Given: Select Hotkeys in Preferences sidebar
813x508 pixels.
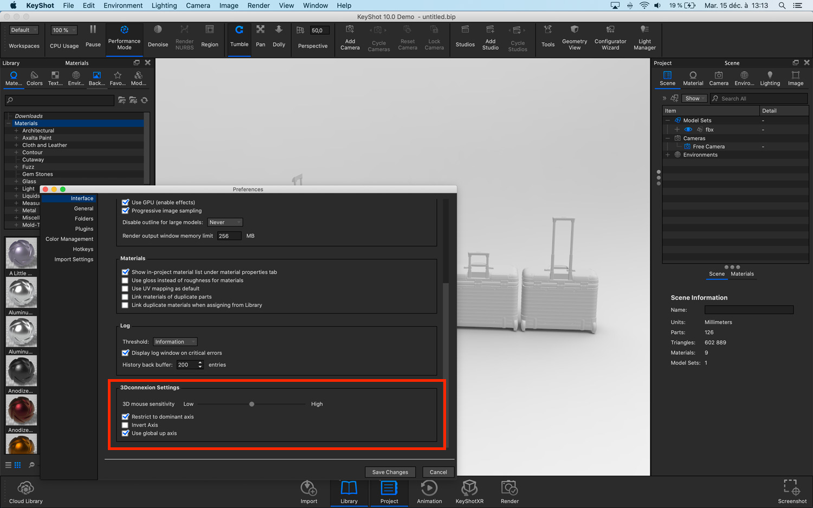Looking at the screenshot, I should click(83, 249).
